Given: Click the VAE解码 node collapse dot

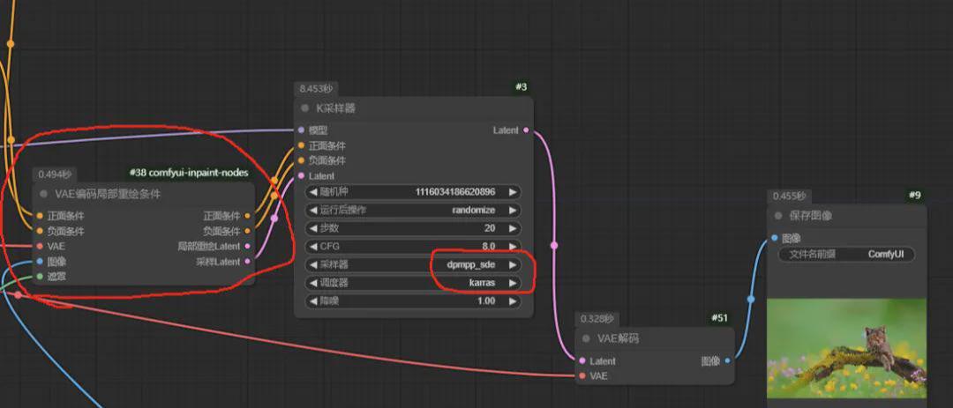Looking at the screenshot, I should pos(587,338).
